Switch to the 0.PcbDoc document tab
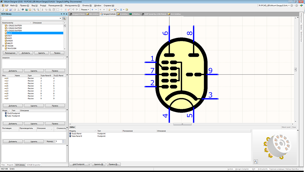This screenshot has height=172, width=305. coord(136,14)
